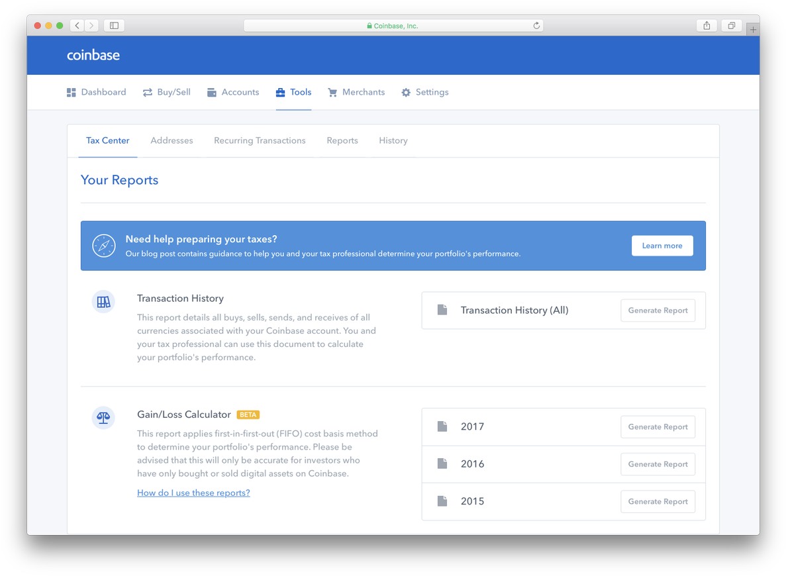The height and width of the screenshot is (576, 786).
Task: Click the Transaction History bank icon
Action: [103, 301]
